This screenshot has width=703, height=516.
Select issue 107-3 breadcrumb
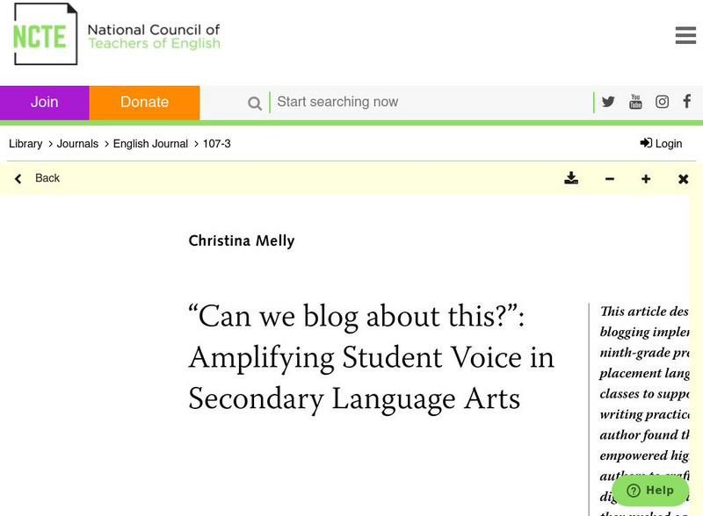tap(216, 144)
